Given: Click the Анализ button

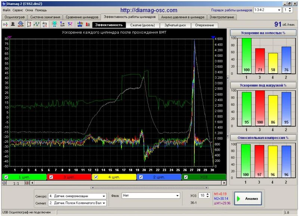Looking at the screenshot, I should [x=248, y=199].
